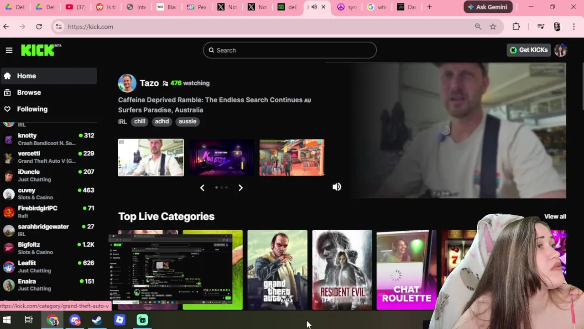Open iDuncle's channel in sidebar
Viewport: 584px width, 329px height.
[x=48, y=175]
